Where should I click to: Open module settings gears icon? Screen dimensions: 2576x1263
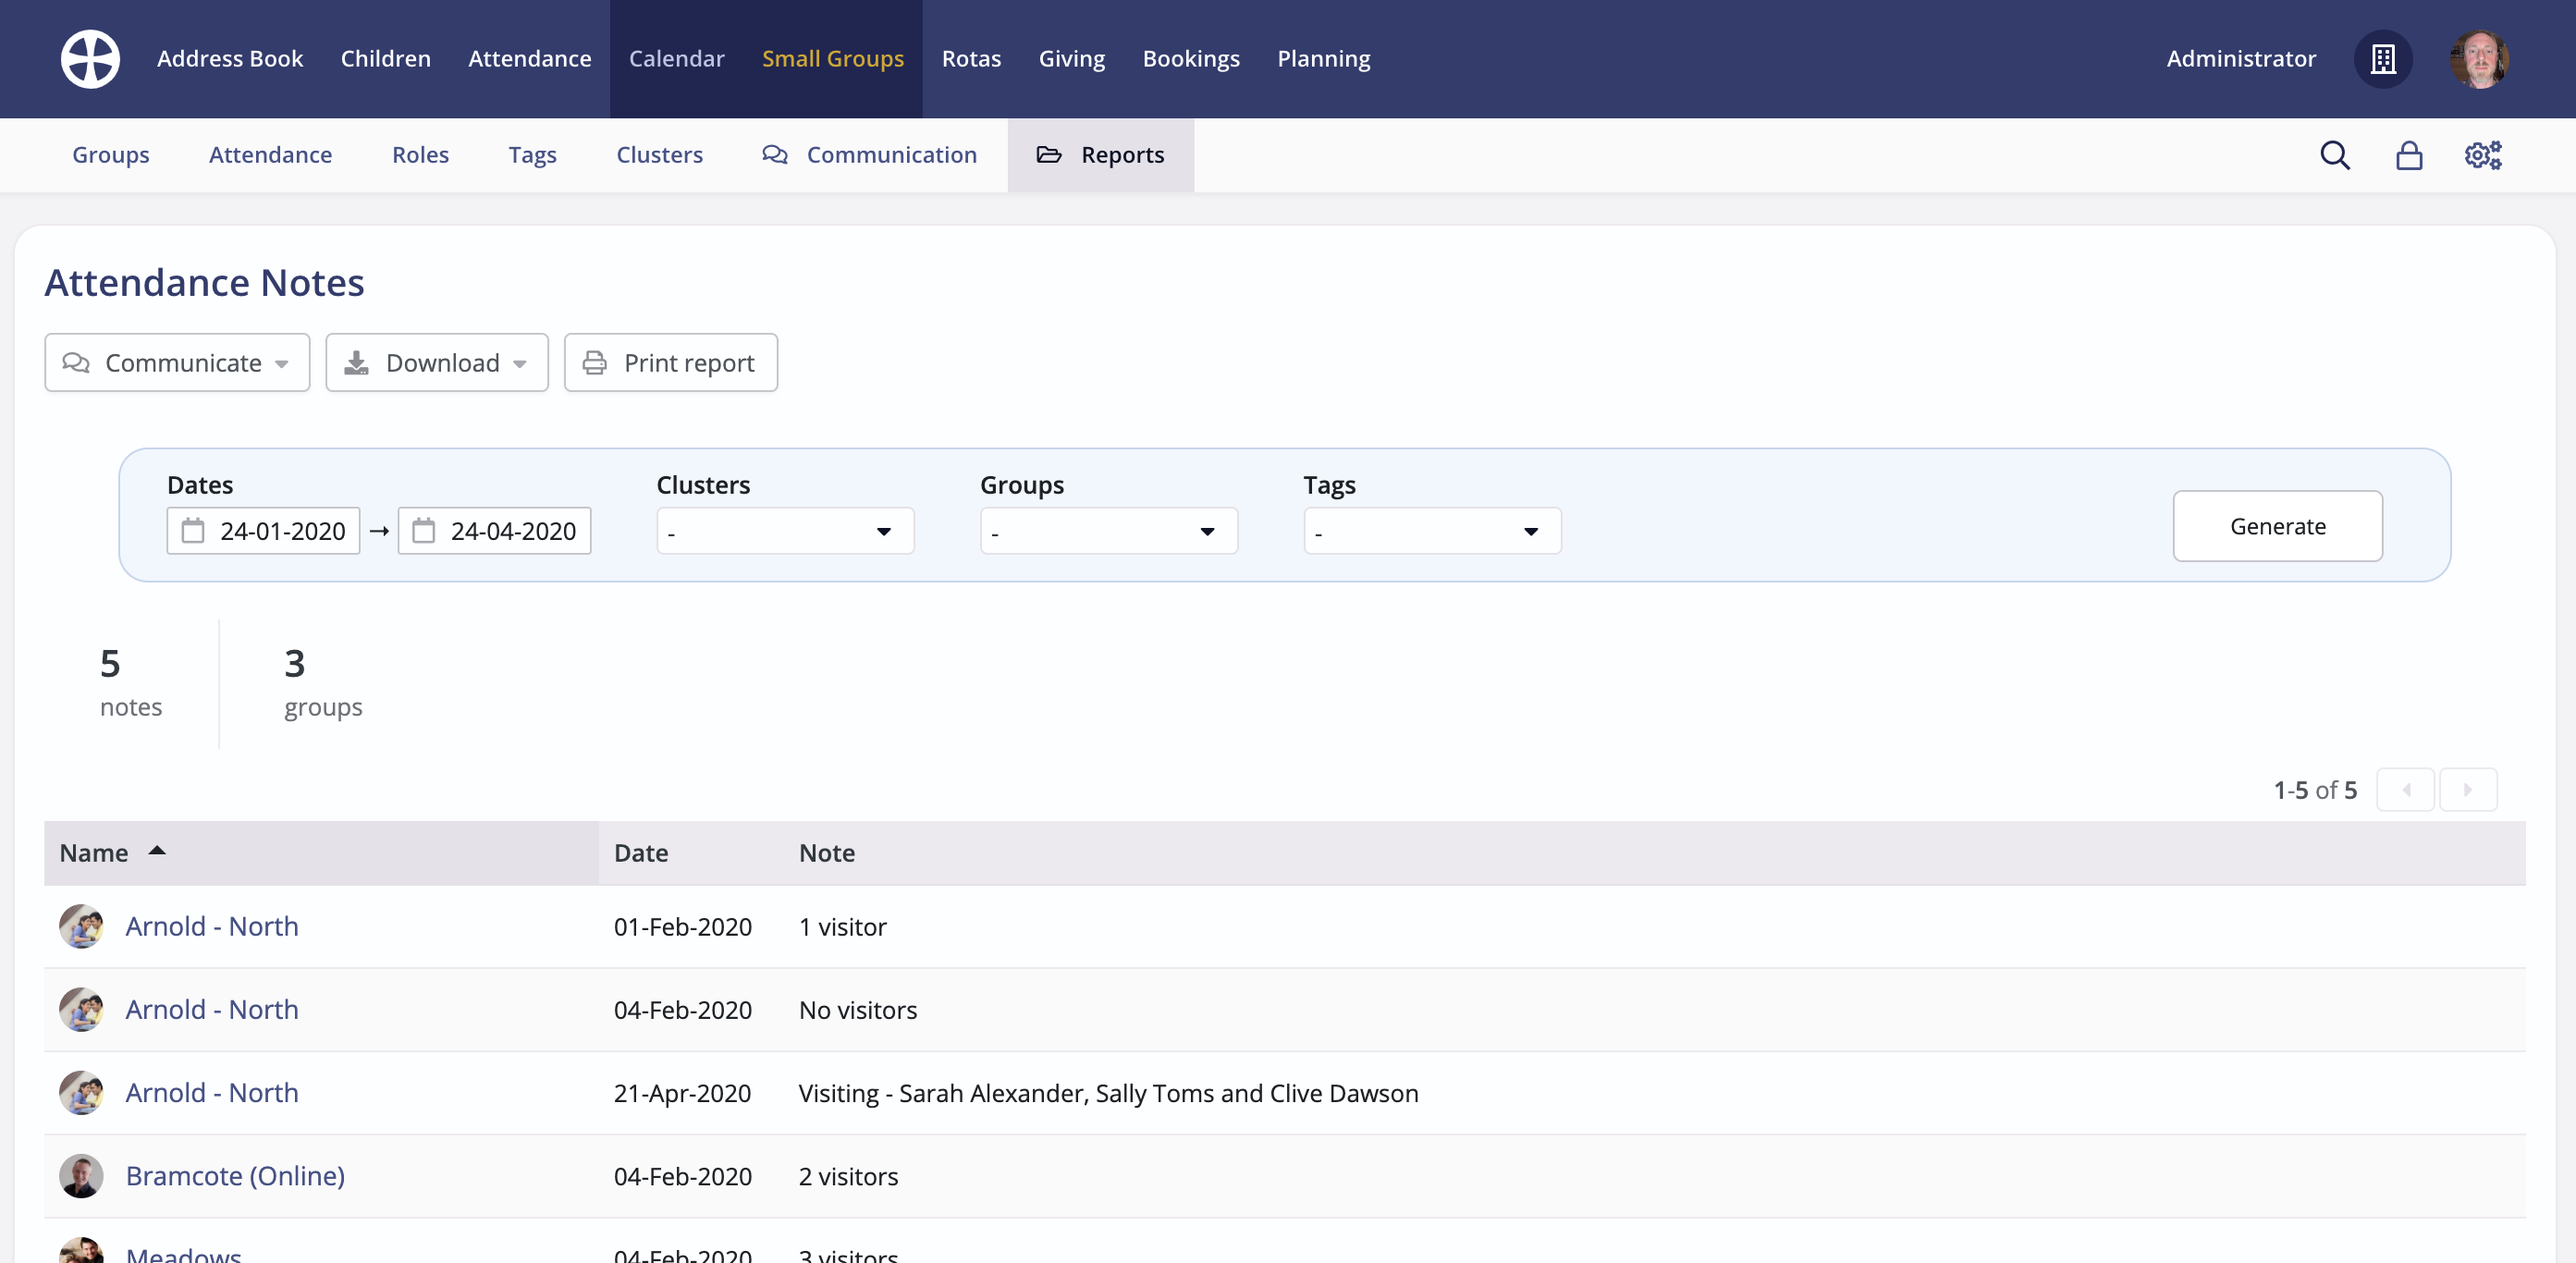[2482, 155]
